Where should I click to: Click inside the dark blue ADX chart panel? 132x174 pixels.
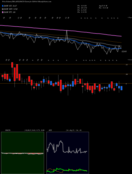click(x=68, y=153)
